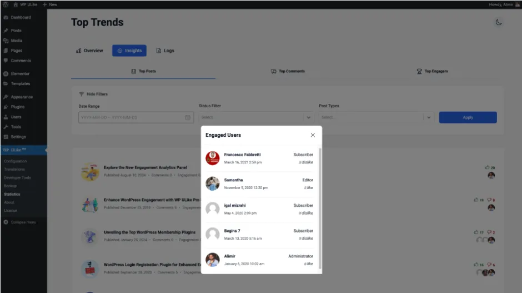Screen dimensions: 522x293
Task: Click the Engaged Users dialog scrollbar
Action: click(x=320, y=208)
